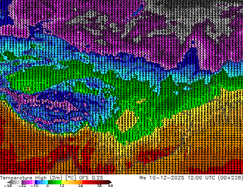Click the '48' legend value

tap(110, 185)
